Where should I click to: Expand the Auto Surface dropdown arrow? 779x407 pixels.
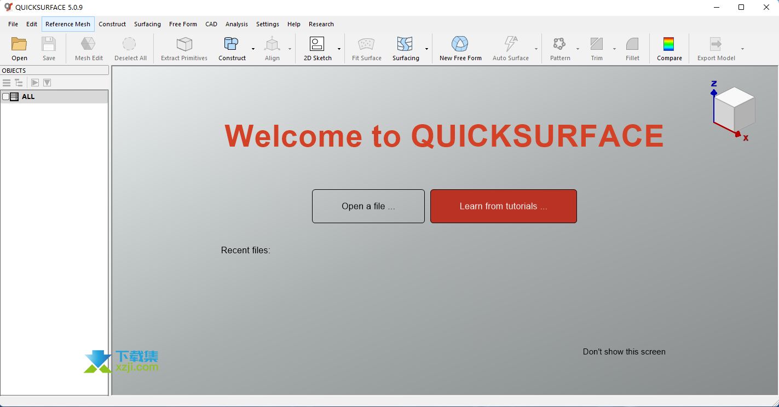pos(536,49)
